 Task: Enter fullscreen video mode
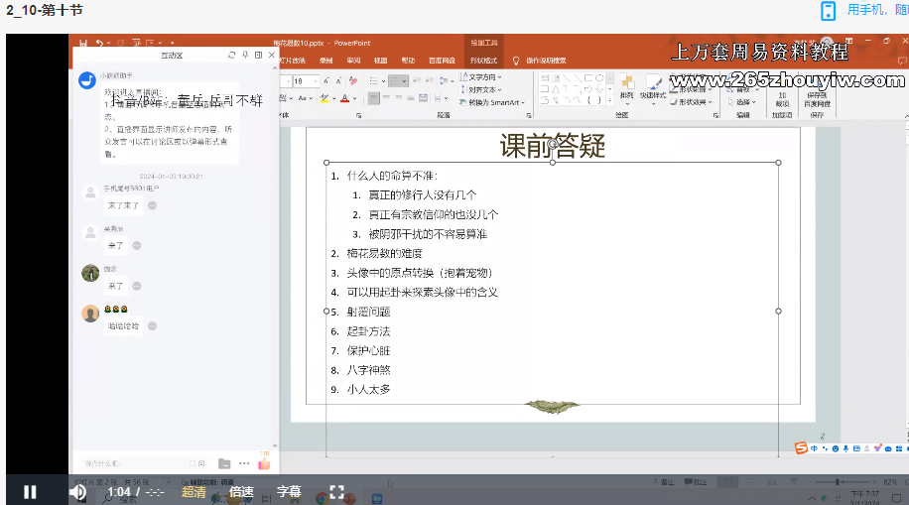click(336, 492)
